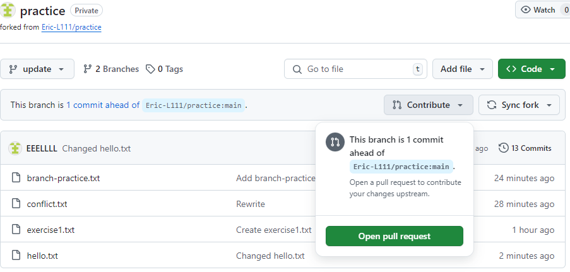Open the Create exercise1.txt commit message

pos(274,230)
